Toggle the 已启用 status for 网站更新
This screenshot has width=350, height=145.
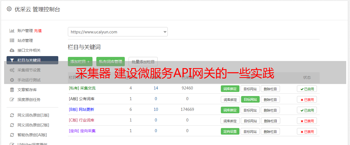[307, 110]
